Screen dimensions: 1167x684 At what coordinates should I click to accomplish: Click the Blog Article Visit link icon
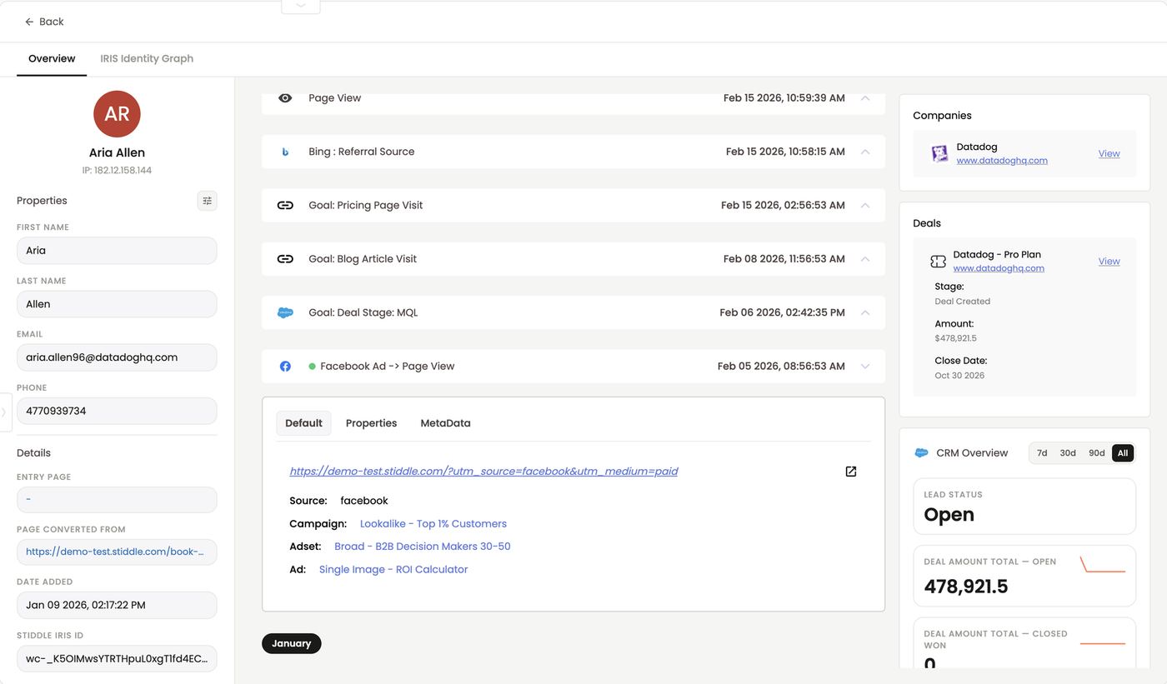tap(285, 259)
